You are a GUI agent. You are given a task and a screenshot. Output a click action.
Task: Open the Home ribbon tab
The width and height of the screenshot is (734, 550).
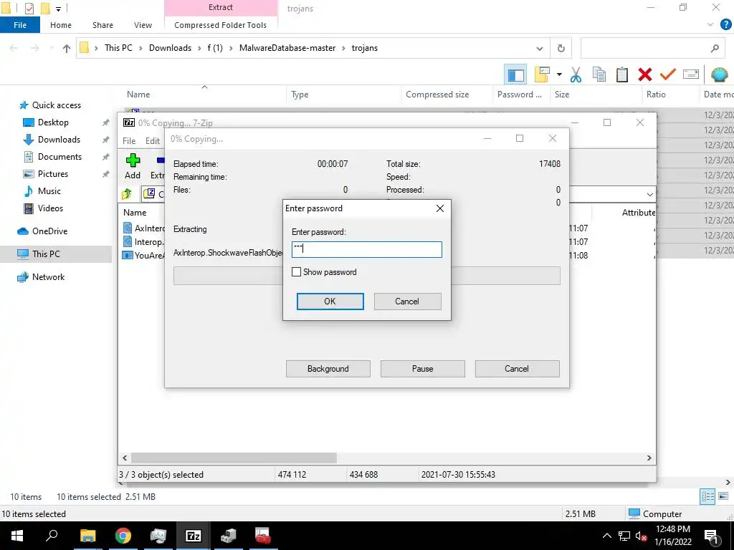61,25
